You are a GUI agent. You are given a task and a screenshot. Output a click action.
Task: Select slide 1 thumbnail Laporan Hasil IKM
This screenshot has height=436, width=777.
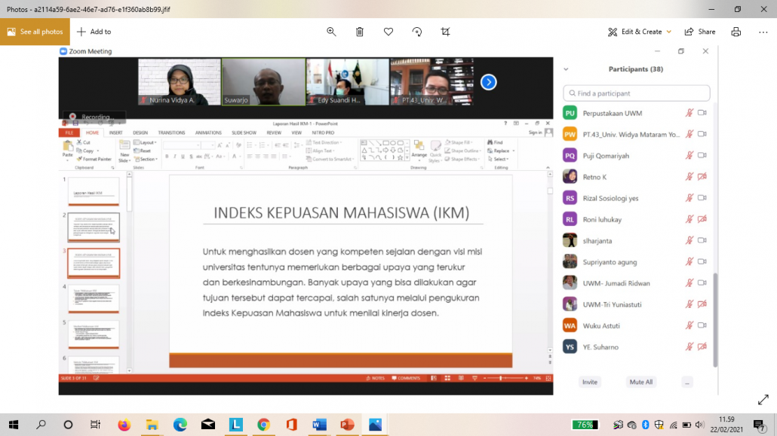point(94,191)
